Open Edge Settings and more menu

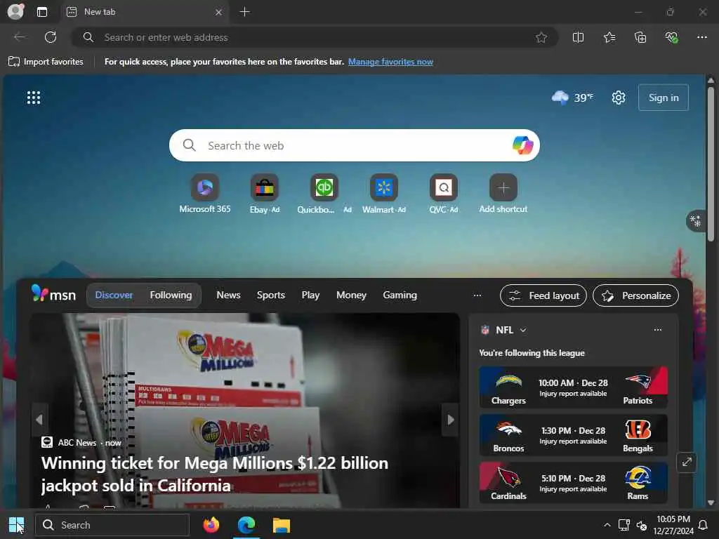tap(702, 38)
